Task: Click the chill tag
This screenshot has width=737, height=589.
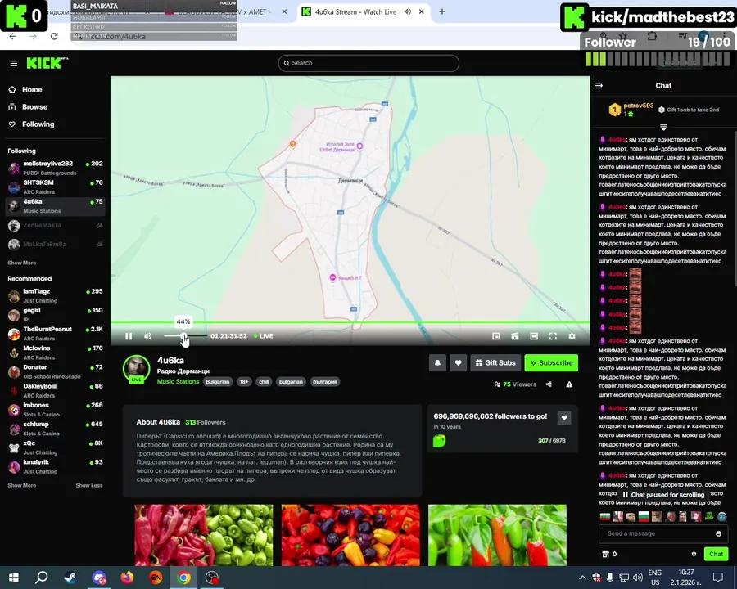Action: click(x=265, y=382)
